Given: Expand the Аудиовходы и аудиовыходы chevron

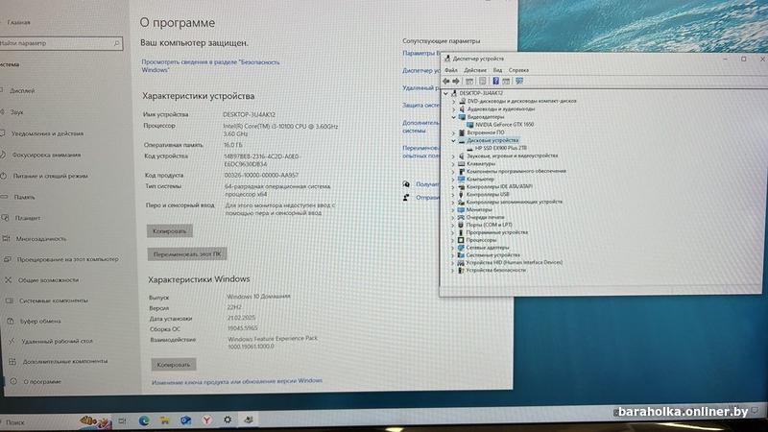Looking at the screenshot, I should click(453, 109).
